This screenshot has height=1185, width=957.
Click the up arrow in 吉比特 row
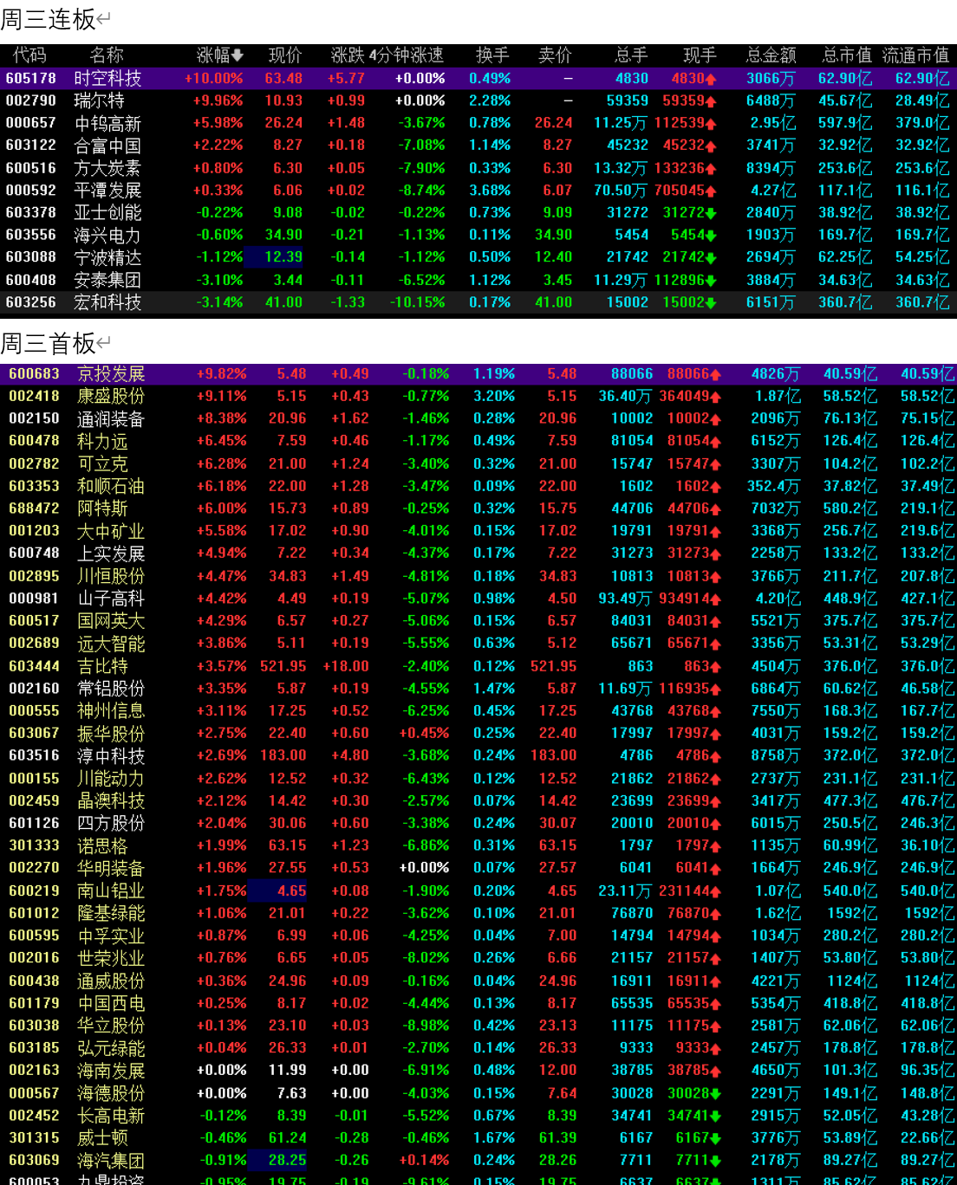[715, 666]
